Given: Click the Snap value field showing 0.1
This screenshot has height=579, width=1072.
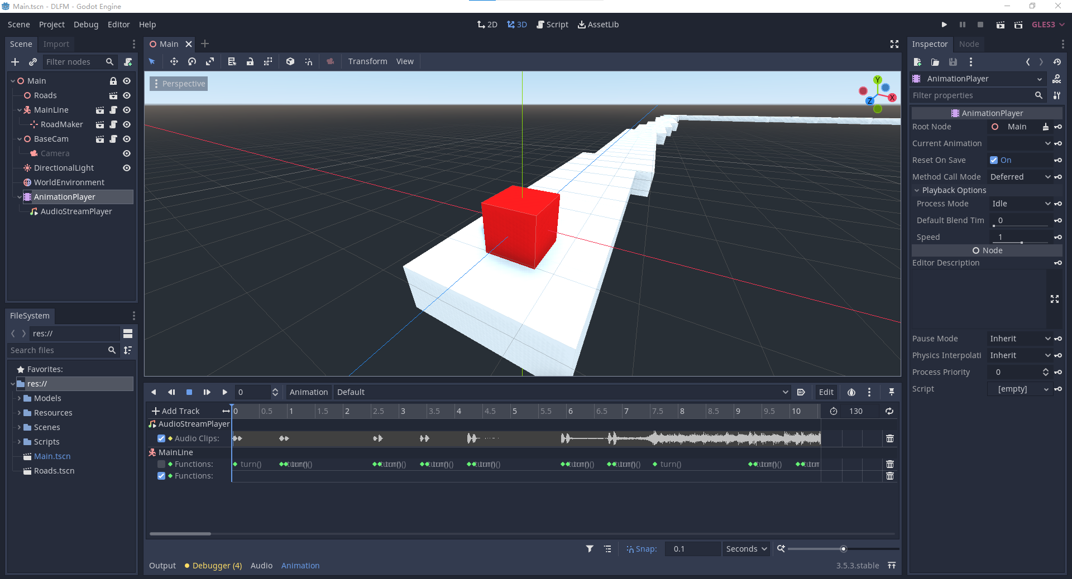Looking at the screenshot, I should click(x=692, y=548).
